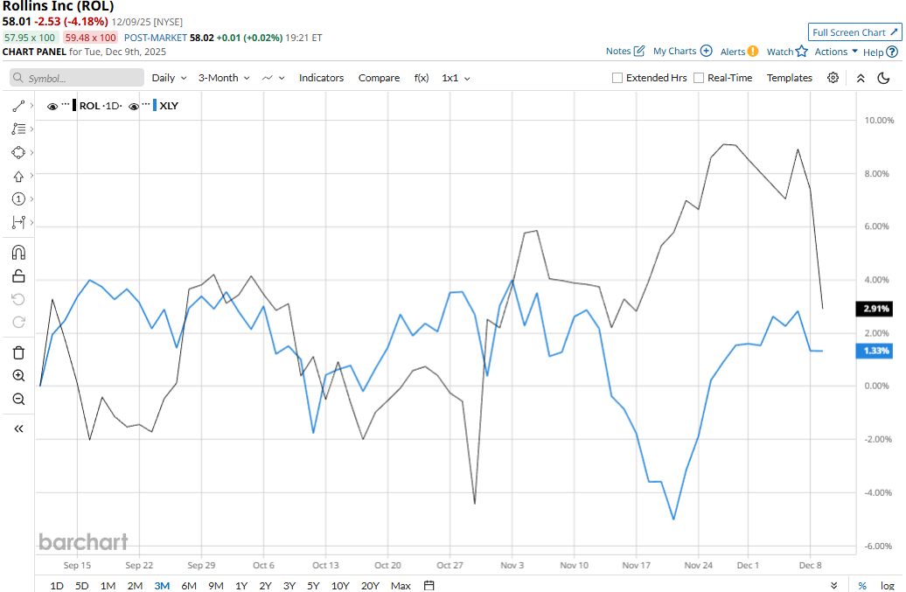Viewport: 906px width, 592px height.
Task: Click the undo arrow icon
Action: tap(18, 299)
